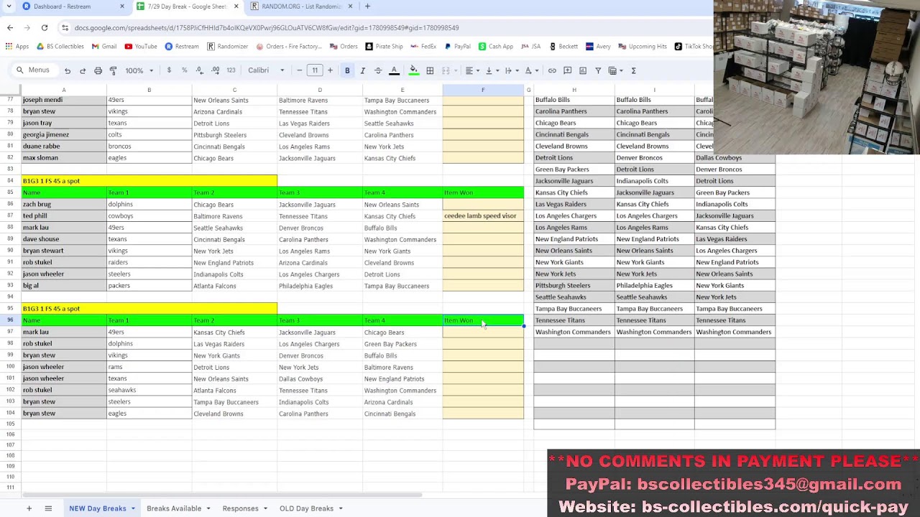
Task: Format as currency
Action: (x=169, y=70)
